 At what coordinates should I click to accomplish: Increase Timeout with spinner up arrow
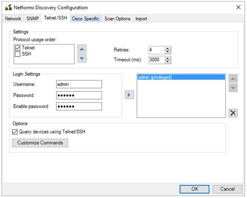point(168,58)
